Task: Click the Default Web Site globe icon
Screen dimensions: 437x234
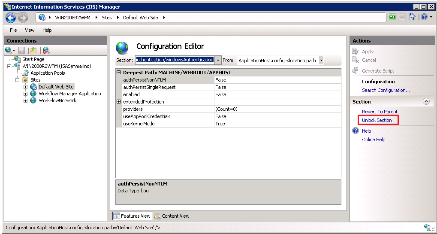Action: point(33,87)
